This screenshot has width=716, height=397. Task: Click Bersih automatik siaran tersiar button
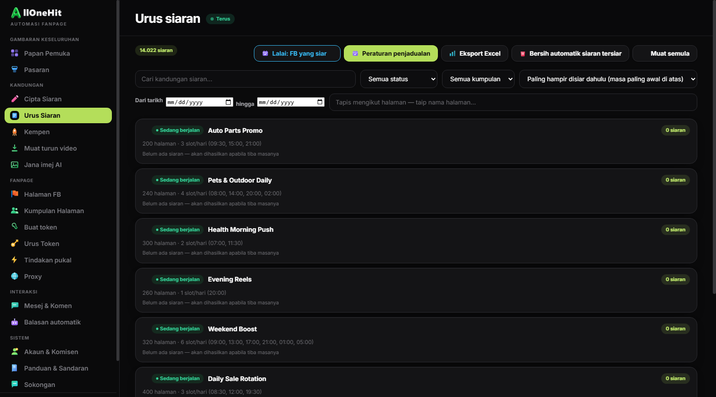point(570,53)
